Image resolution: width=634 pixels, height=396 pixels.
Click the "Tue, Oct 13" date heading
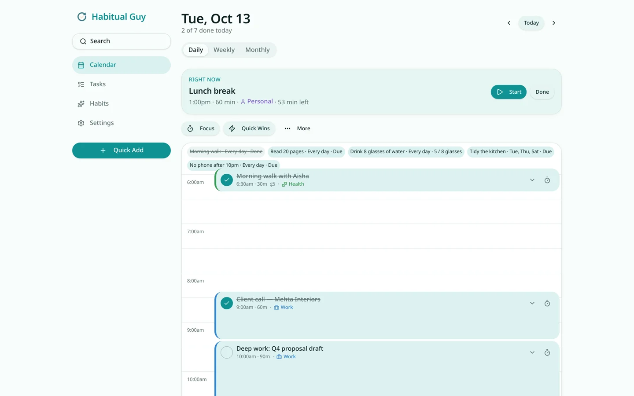[x=216, y=18]
